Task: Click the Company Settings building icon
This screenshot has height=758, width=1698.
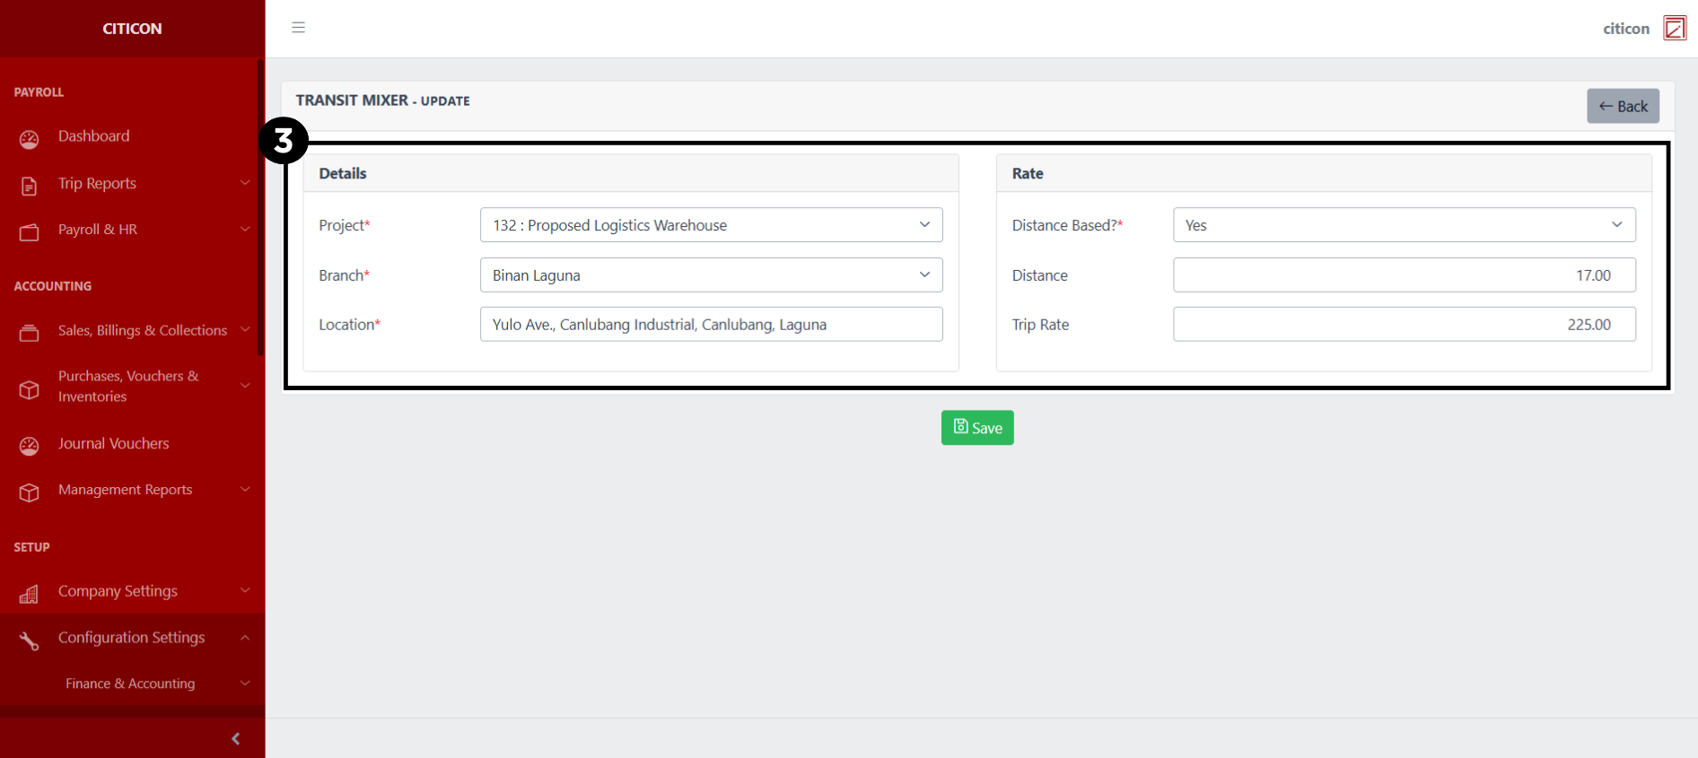Action: coord(30,594)
